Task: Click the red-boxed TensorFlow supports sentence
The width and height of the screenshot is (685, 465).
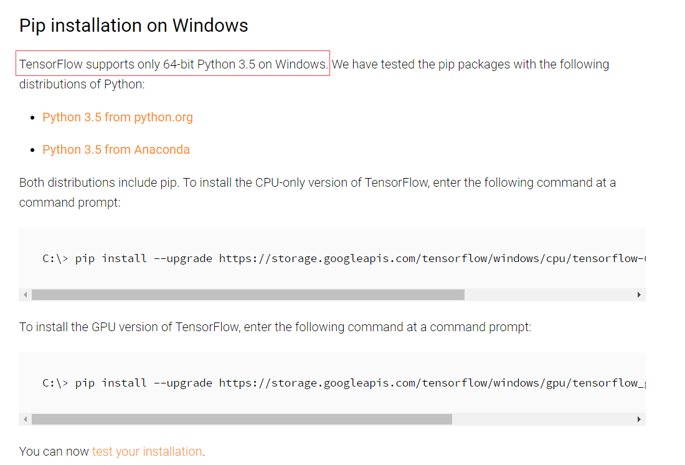Action: (x=173, y=64)
